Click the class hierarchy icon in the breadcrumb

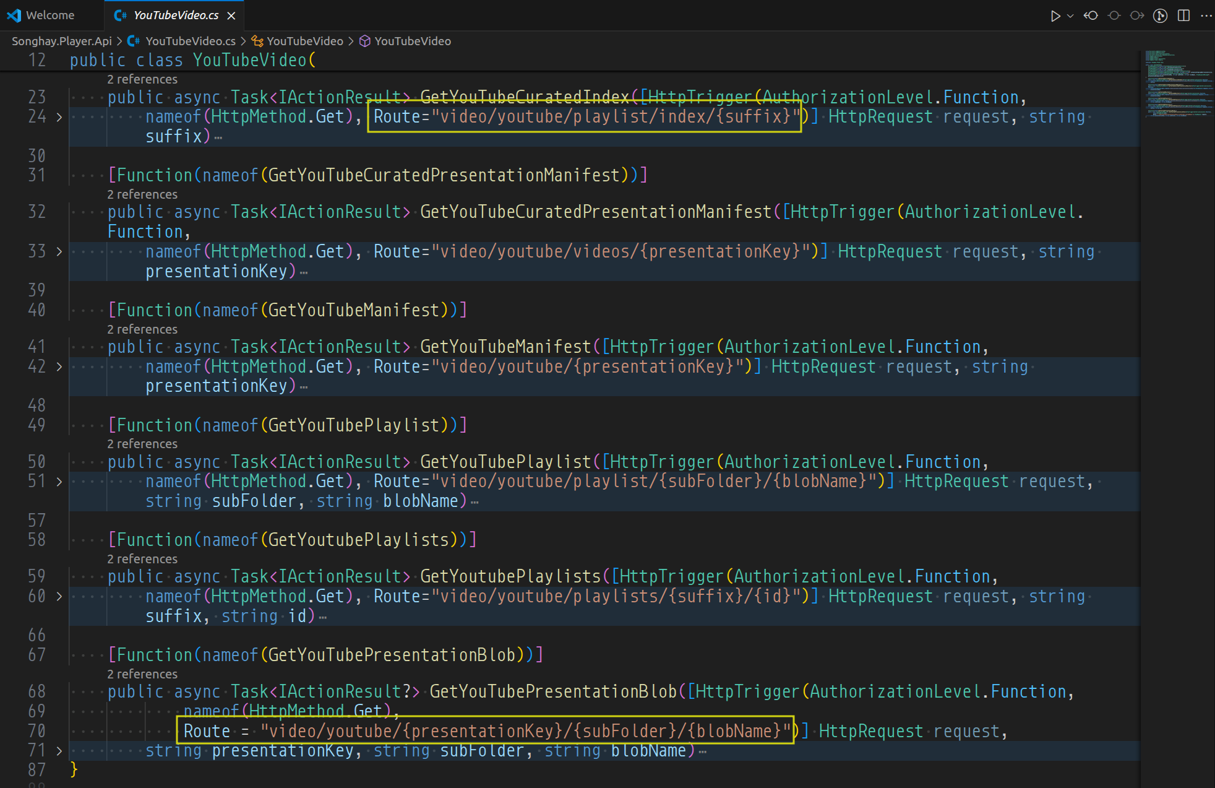tap(257, 41)
